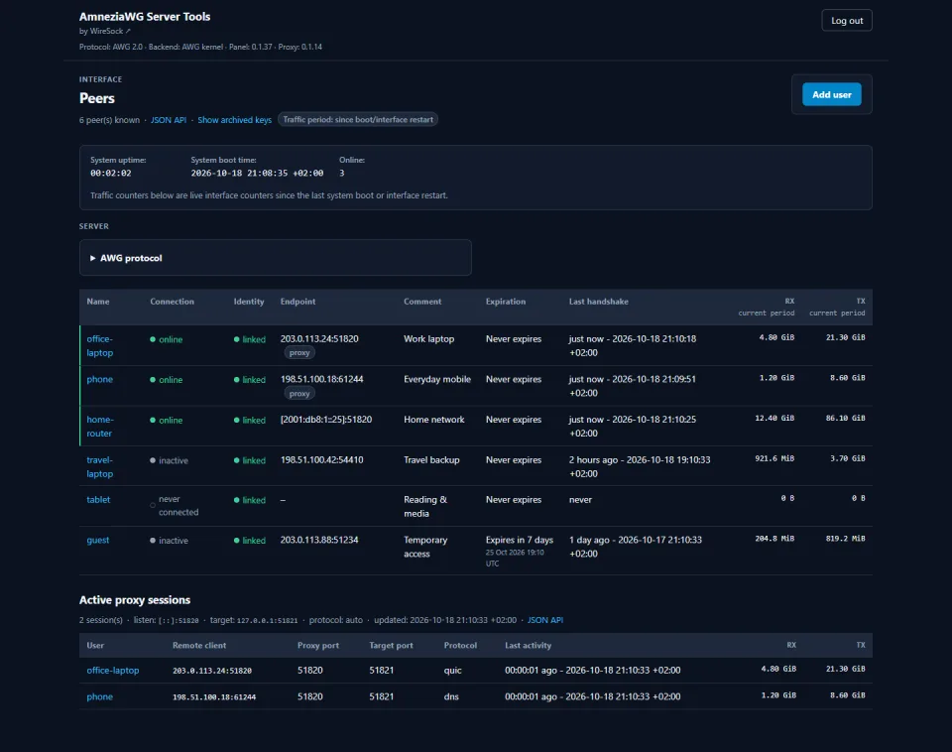Open the tablet peer

(98, 499)
